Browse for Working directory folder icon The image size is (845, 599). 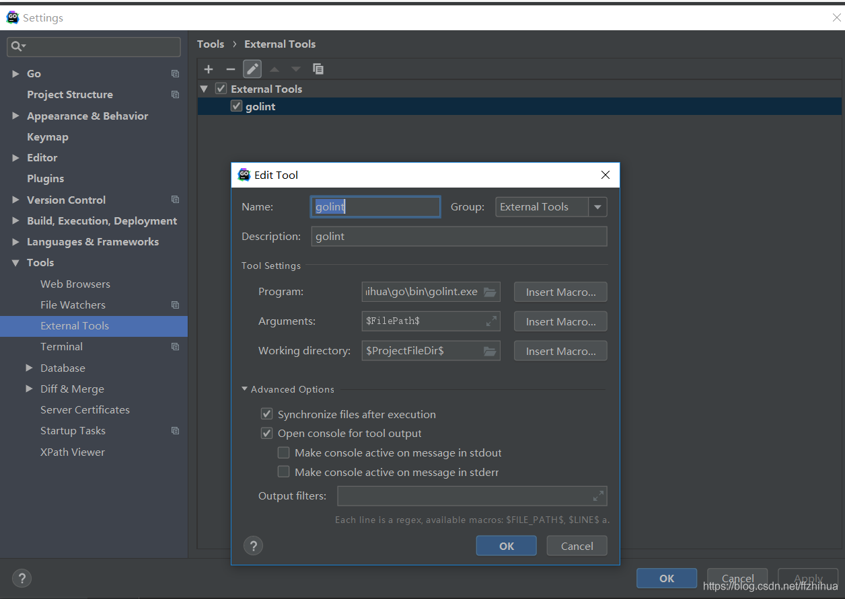tap(490, 351)
